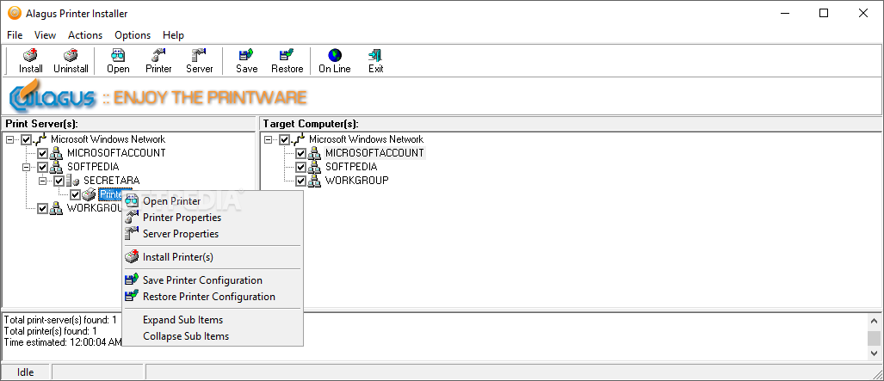Uncheck the printer checkbox under SECRETARA

pos(76,194)
